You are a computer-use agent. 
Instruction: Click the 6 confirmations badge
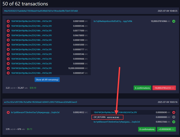(142, 88)
